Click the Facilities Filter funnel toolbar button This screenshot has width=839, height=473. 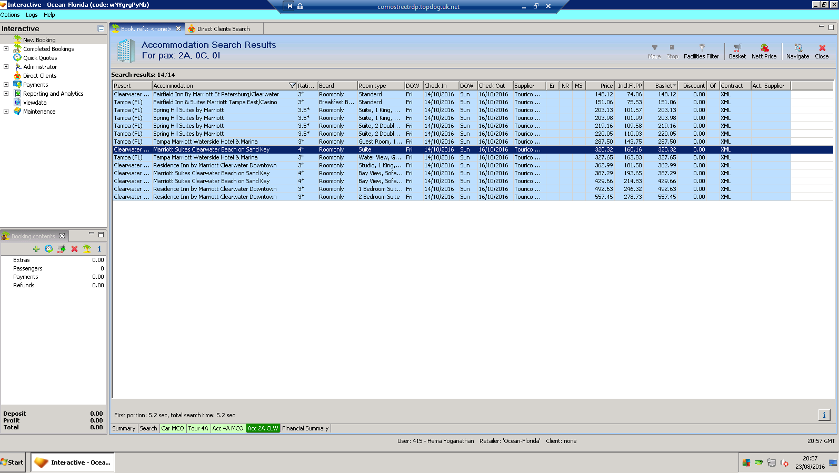(x=701, y=51)
